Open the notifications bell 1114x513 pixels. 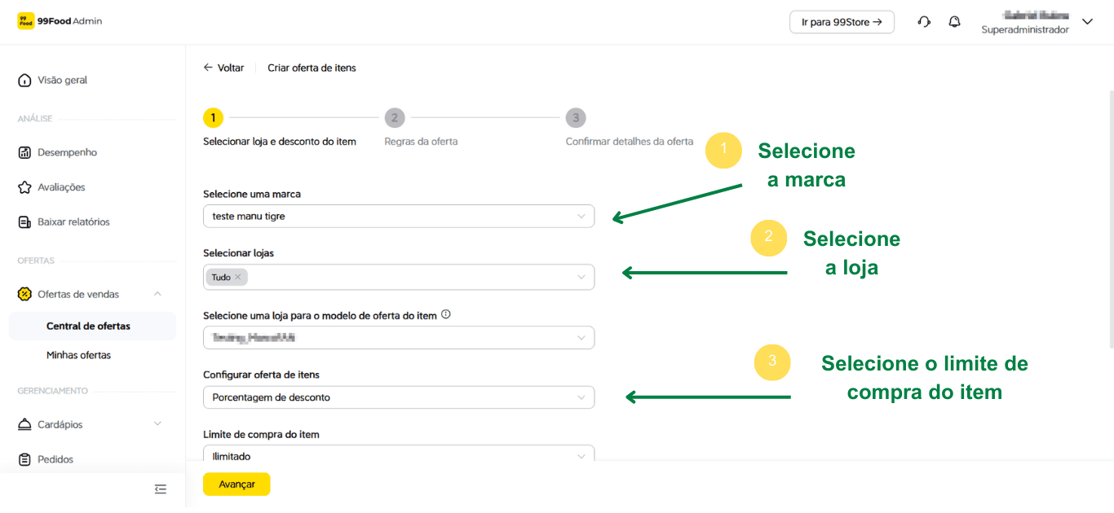click(954, 22)
